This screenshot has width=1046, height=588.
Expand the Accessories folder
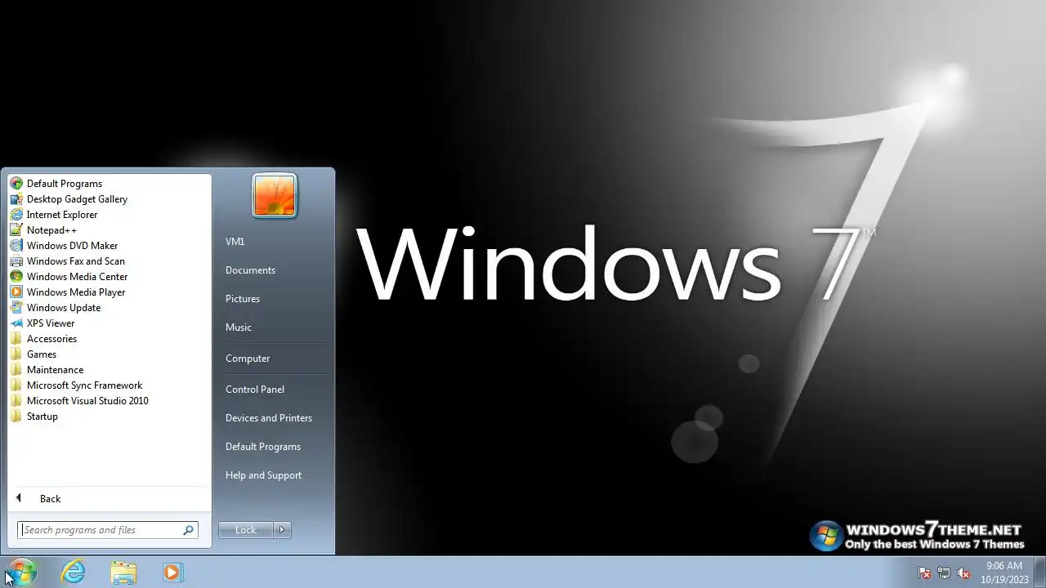(51, 339)
